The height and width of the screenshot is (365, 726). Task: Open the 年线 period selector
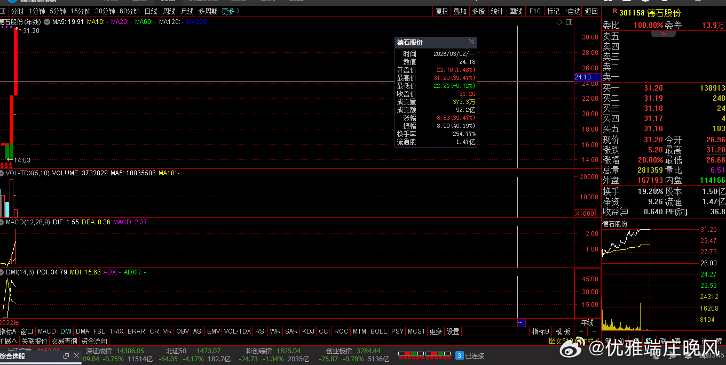tap(587, 322)
